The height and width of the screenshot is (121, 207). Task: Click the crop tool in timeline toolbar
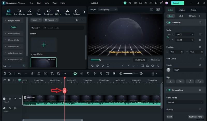(x=45, y=74)
